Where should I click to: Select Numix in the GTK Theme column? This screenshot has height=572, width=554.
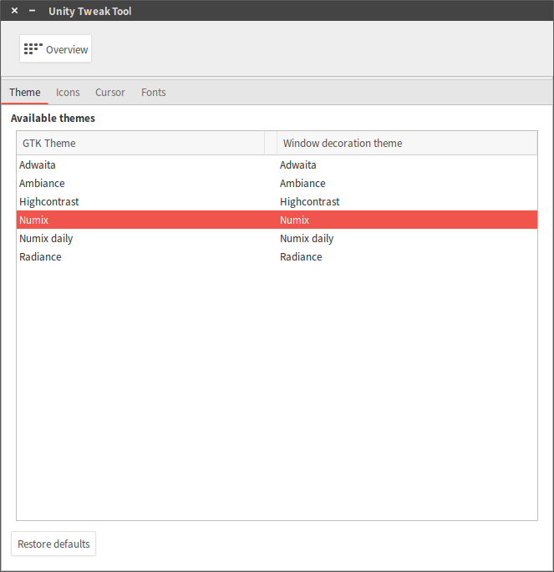click(x=33, y=220)
